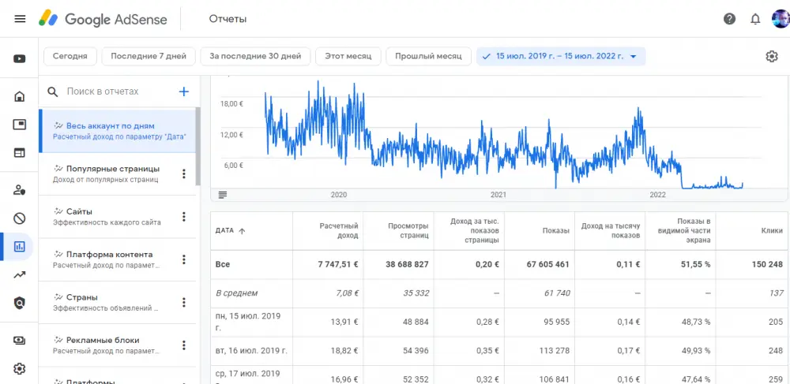The height and width of the screenshot is (384, 790).
Task: Go to Home via the house icon
Action: [20, 97]
